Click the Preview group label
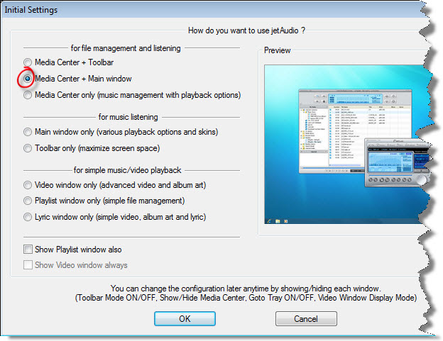 (277, 50)
